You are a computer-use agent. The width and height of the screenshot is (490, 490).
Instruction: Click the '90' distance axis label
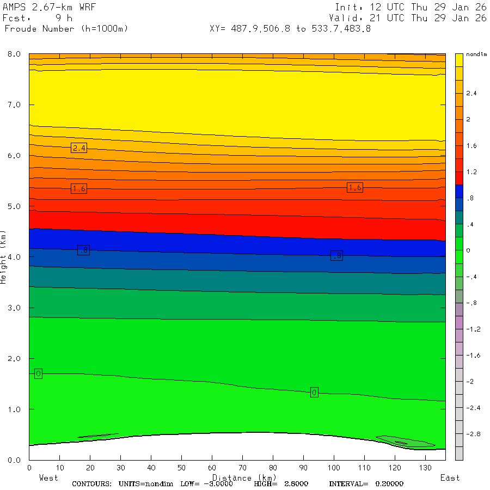[x=303, y=468]
